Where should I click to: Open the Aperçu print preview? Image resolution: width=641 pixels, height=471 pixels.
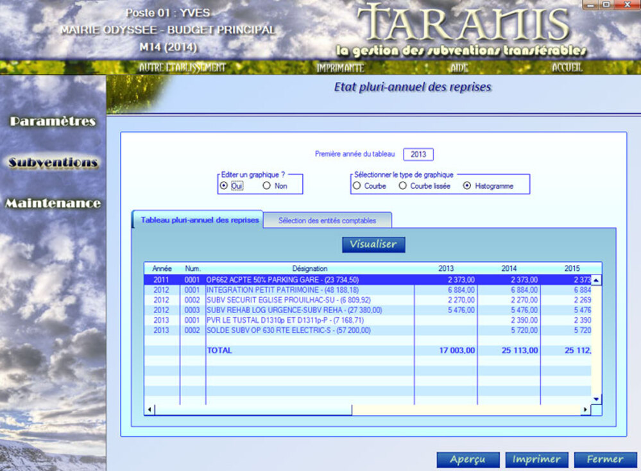pyautogui.click(x=468, y=459)
